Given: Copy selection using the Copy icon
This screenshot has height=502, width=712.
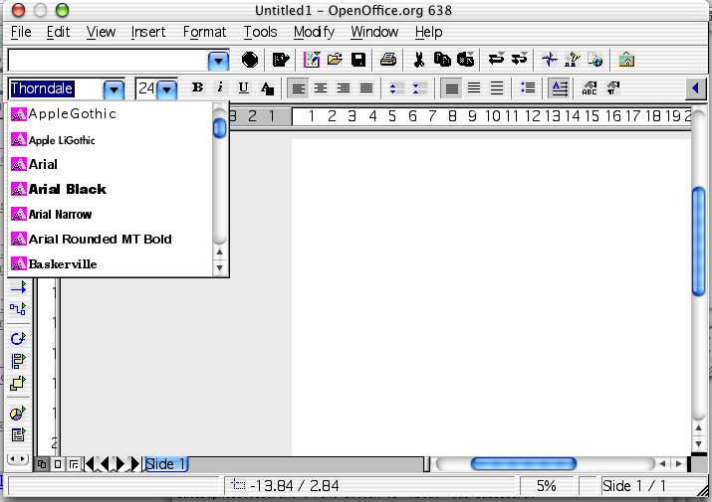Looking at the screenshot, I should 442,60.
